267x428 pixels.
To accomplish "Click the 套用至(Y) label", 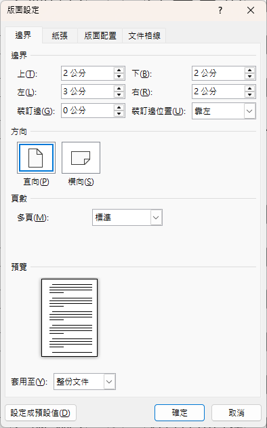I will [x=29, y=382].
